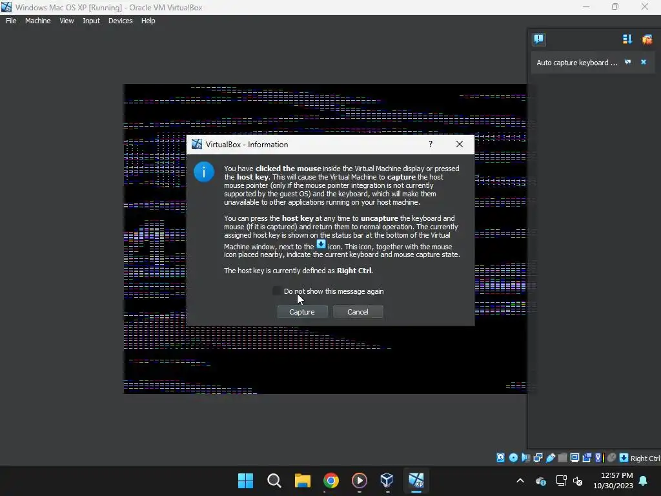The height and width of the screenshot is (496, 661).
Task: Click the blue information icon in the dialog
Action: 203,172
